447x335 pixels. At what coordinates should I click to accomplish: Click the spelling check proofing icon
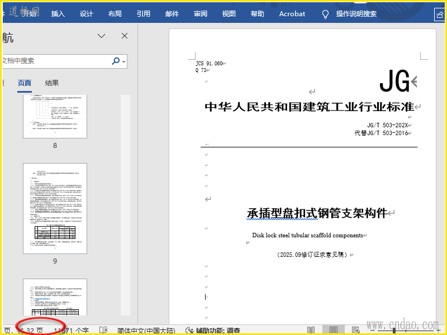coord(103,330)
